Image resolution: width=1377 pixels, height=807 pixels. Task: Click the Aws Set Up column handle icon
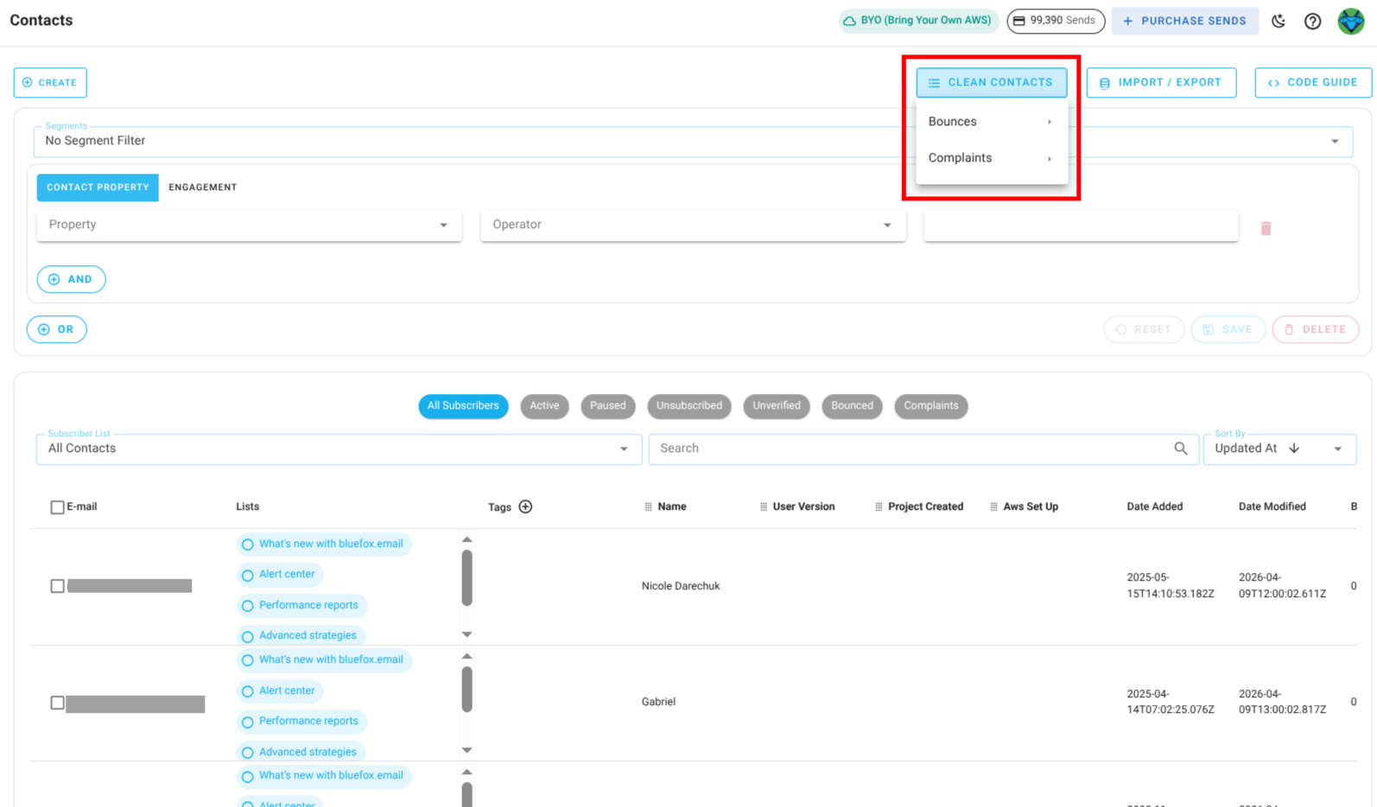click(994, 507)
